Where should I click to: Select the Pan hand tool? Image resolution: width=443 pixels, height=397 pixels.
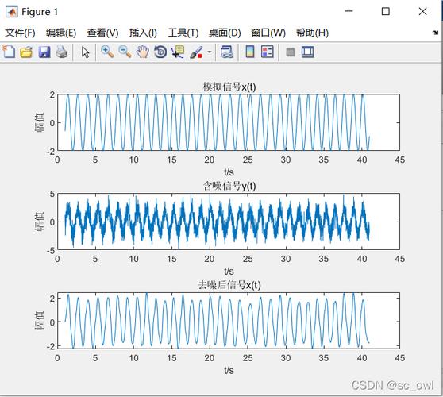click(143, 52)
